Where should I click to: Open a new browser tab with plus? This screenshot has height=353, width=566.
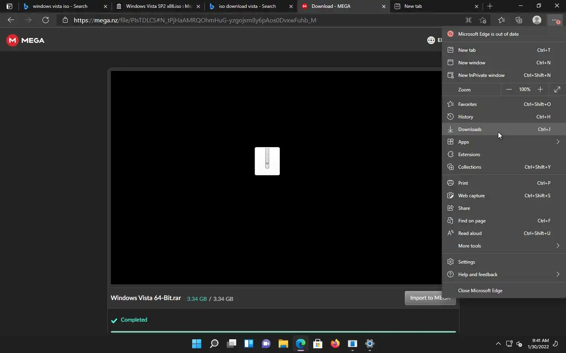[x=490, y=6]
